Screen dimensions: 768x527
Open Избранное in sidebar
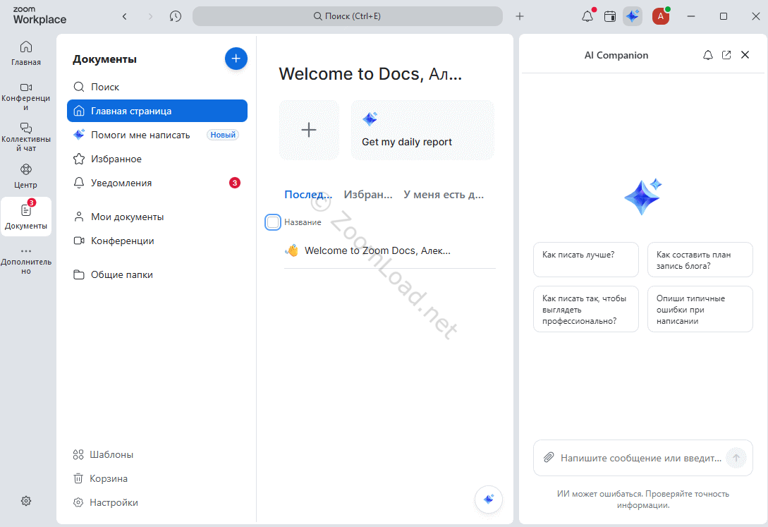[157, 159]
